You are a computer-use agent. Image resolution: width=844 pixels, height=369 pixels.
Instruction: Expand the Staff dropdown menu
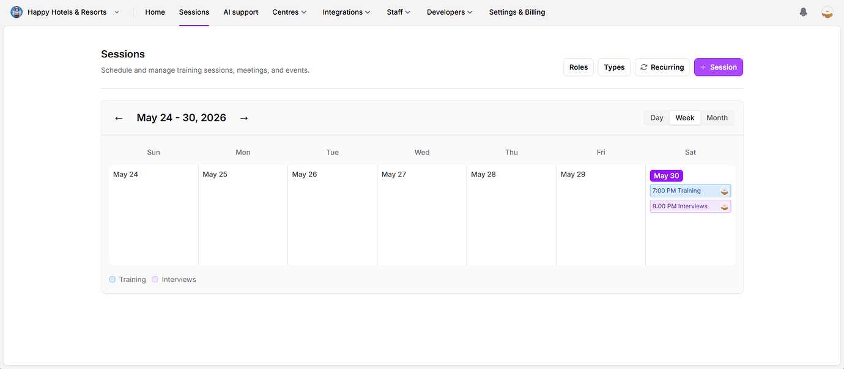pyautogui.click(x=399, y=12)
